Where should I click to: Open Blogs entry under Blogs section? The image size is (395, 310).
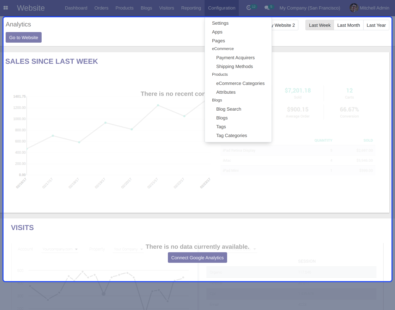(x=238, y=118)
